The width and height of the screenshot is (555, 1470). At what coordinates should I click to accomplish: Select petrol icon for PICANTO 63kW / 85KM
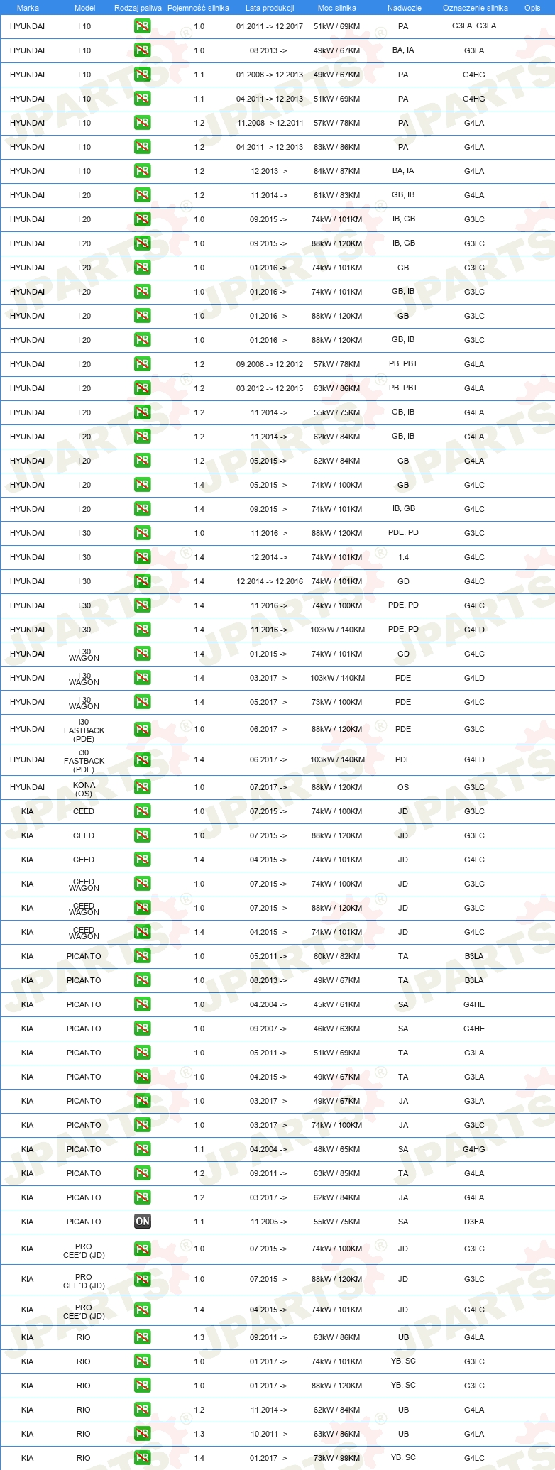[x=143, y=1173]
